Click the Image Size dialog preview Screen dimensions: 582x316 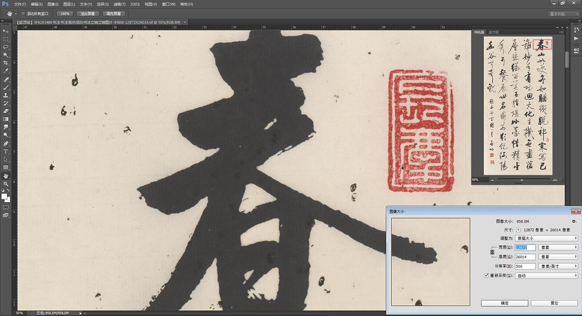click(x=431, y=262)
